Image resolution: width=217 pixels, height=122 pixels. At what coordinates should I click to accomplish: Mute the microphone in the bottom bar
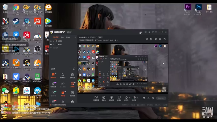126,98
